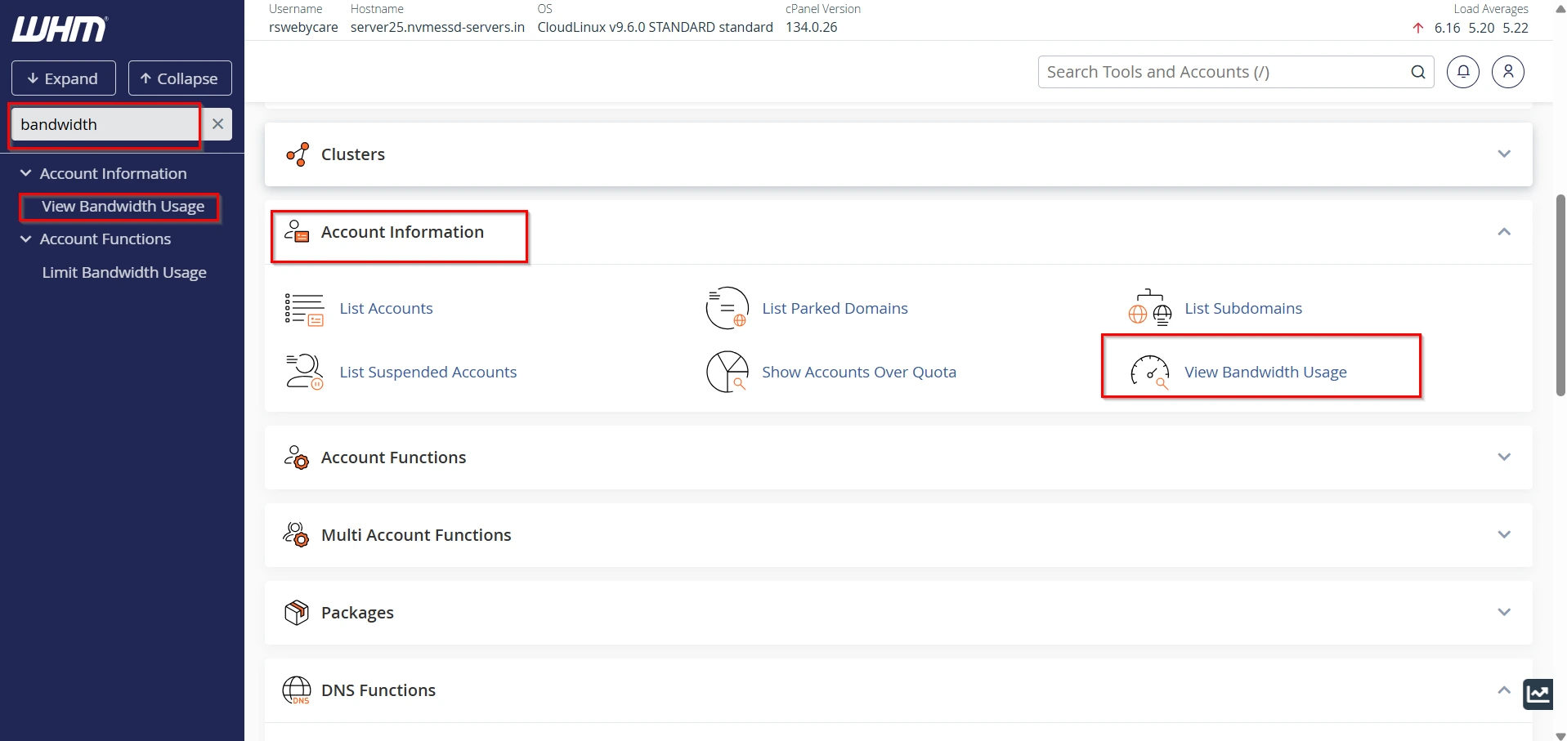Expand the Clusters section chevron
Image resolution: width=1567 pixels, height=741 pixels.
(x=1504, y=154)
